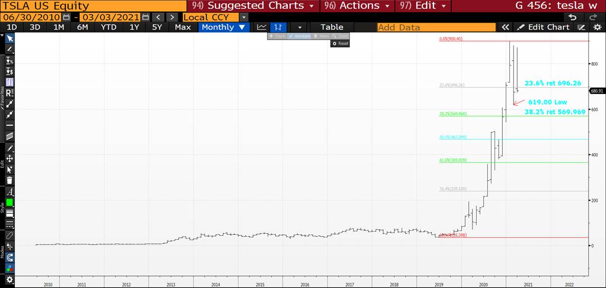The height and width of the screenshot is (288, 606).
Task: Select the dollar change measure tool
Action: pos(10,71)
